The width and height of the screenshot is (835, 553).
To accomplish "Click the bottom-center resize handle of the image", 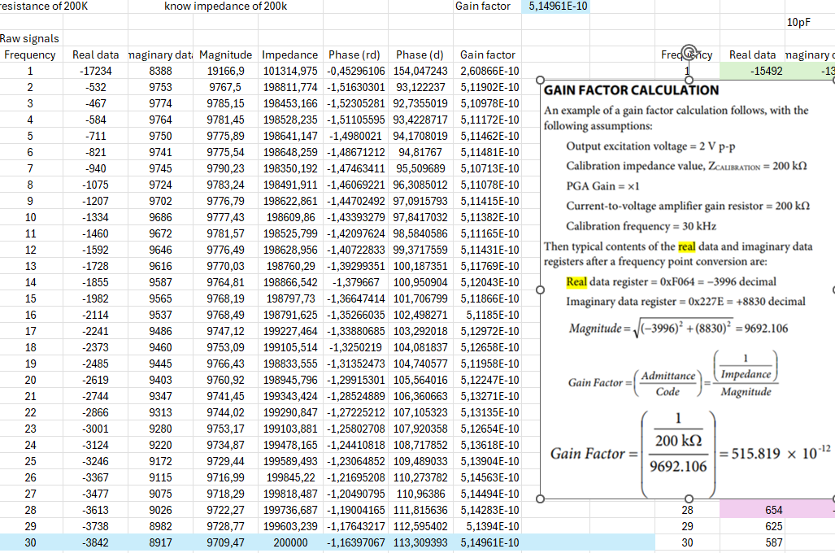I will 689,499.
